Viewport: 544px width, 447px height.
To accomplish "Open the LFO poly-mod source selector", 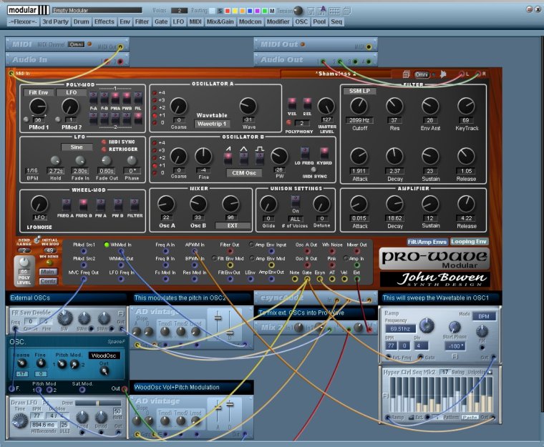I will [72, 92].
